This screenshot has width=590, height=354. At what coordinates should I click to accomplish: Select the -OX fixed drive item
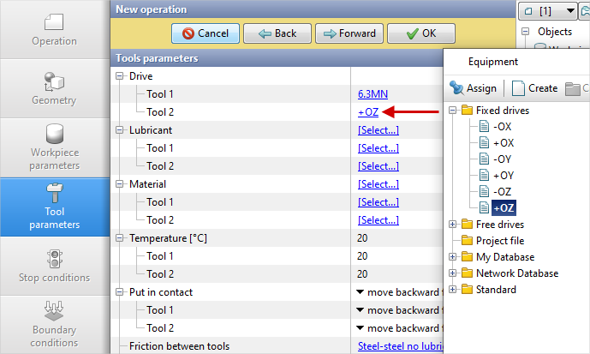[503, 127]
